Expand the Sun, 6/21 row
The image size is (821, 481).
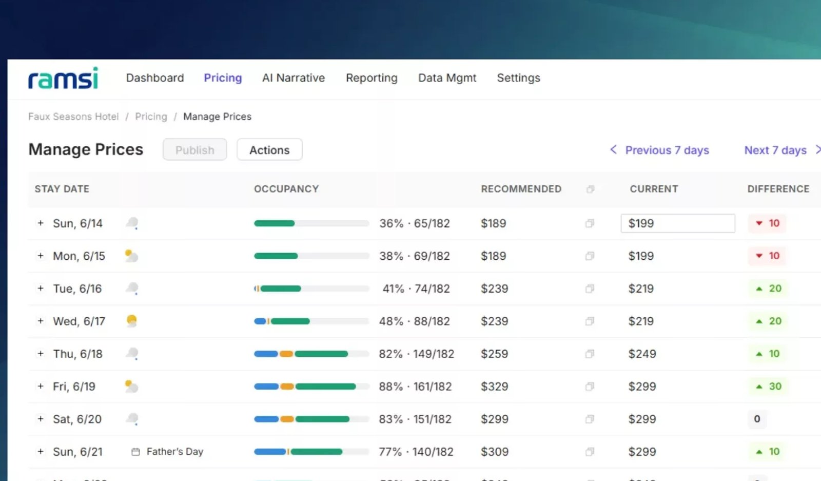pos(41,452)
